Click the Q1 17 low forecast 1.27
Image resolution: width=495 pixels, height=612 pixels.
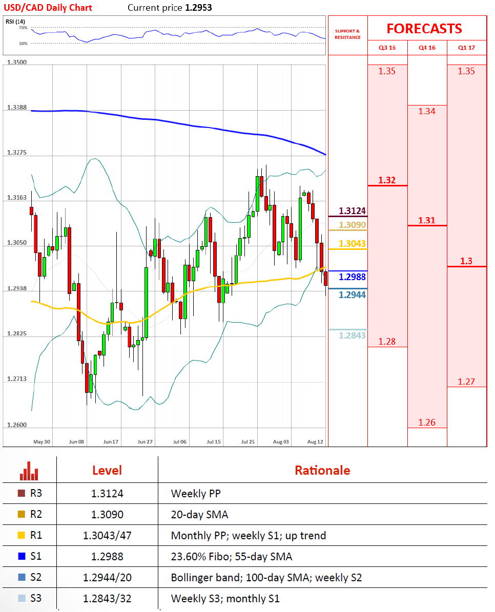pyautogui.click(x=466, y=382)
